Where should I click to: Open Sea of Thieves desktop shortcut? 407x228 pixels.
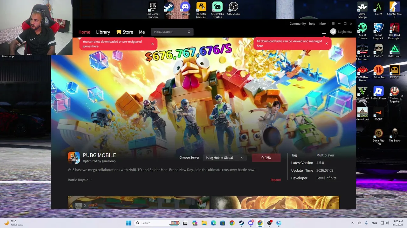362,31
